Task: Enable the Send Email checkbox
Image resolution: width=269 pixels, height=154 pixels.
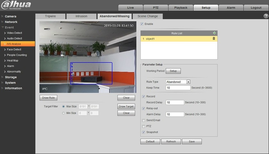Action: [143, 120]
